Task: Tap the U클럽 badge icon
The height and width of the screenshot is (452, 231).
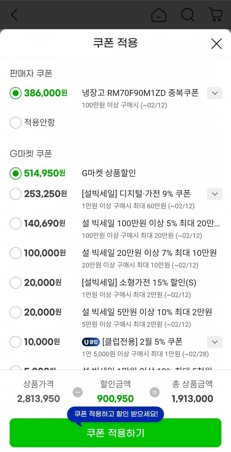Action: 91,342
